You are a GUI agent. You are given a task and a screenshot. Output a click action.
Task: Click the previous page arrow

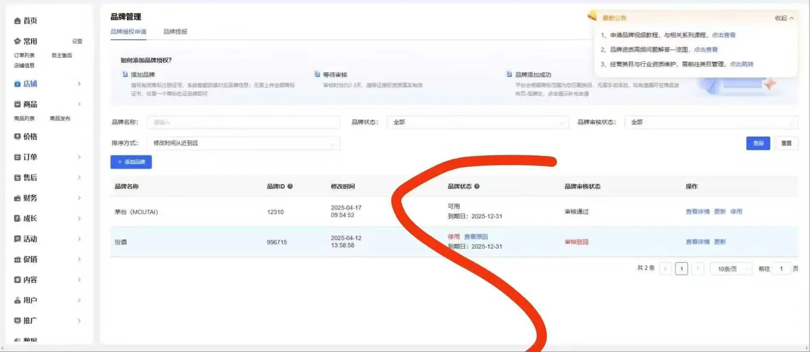(x=665, y=269)
